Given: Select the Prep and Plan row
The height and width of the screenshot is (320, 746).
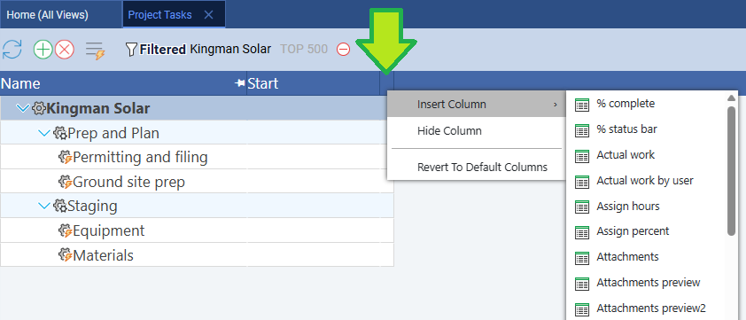Looking at the screenshot, I should click(x=197, y=133).
